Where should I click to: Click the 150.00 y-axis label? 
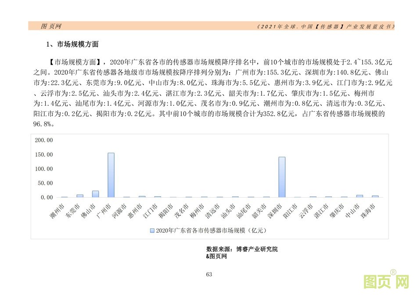[43, 155]
